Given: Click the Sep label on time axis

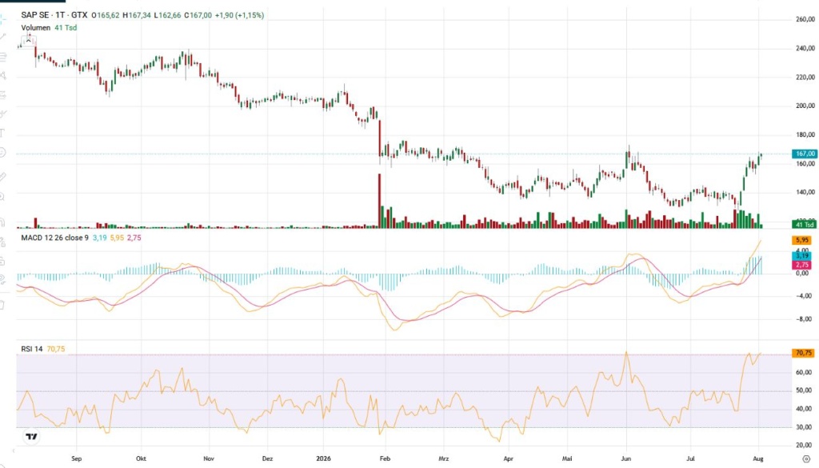Looking at the screenshot, I should pyautogui.click(x=76, y=458).
